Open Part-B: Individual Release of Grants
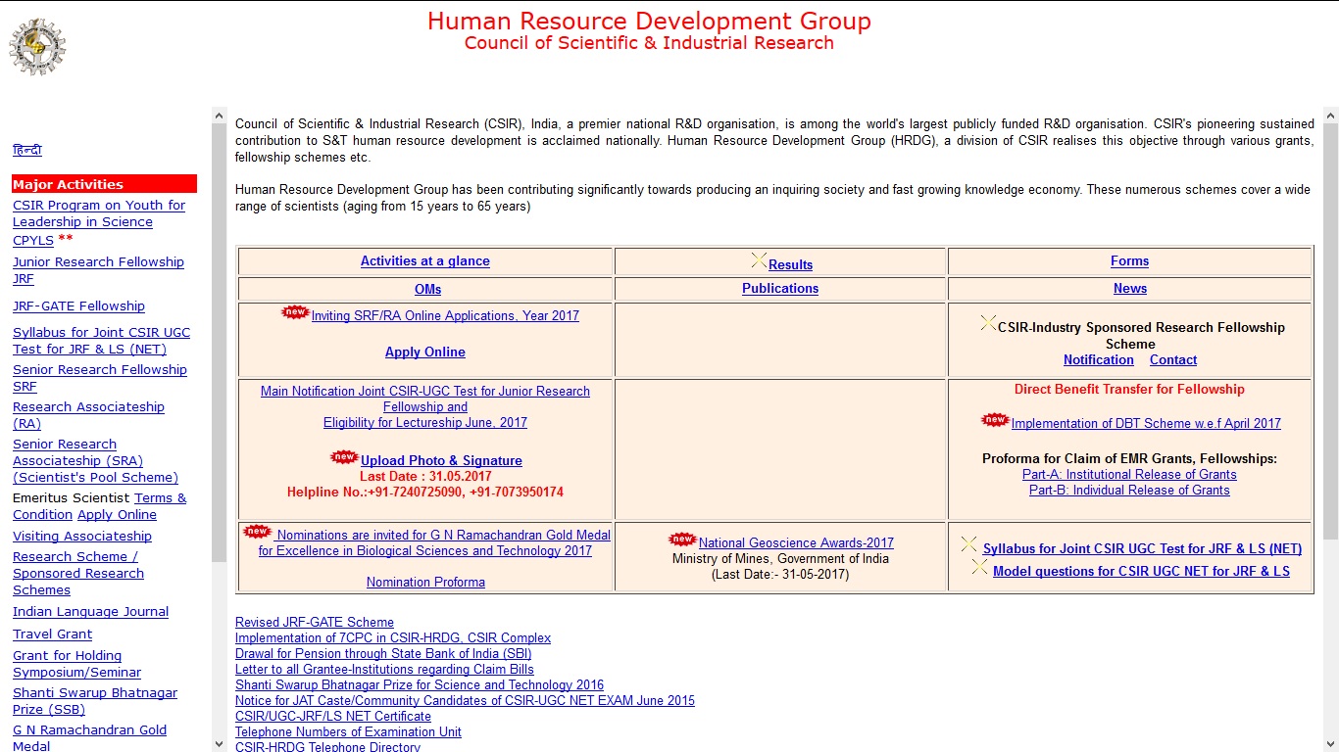Image resolution: width=1339 pixels, height=752 pixels. tap(1129, 491)
